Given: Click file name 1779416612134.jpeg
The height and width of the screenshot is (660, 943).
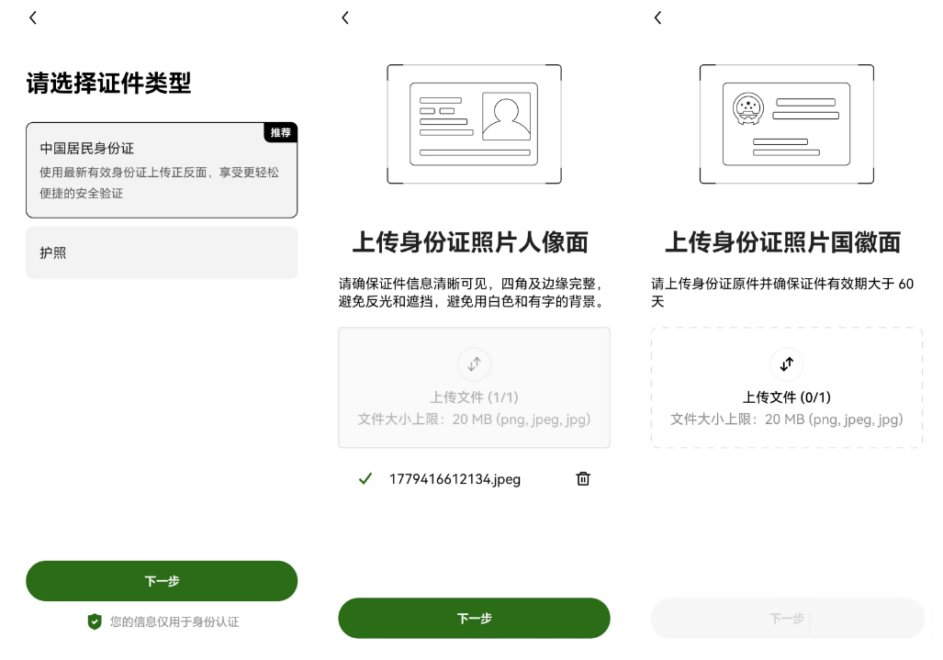Looking at the screenshot, I should (455, 479).
